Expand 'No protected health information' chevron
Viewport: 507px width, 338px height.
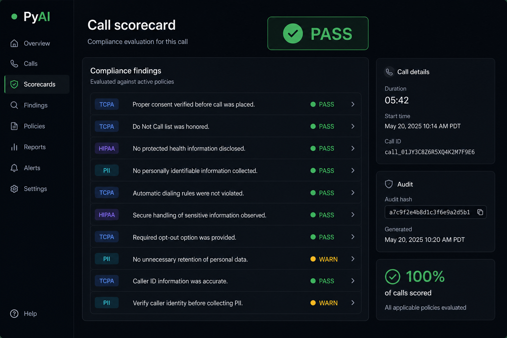(353, 149)
